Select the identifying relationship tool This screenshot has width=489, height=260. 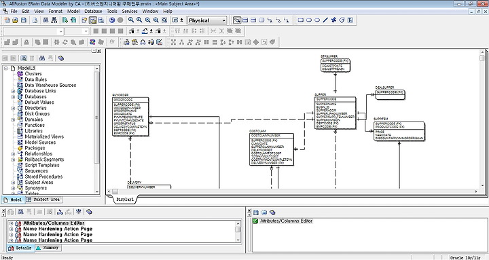coord(270,20)
